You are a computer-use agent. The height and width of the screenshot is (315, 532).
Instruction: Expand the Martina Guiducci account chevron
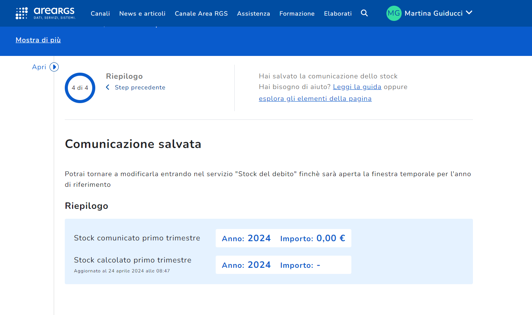click(469, 13)
